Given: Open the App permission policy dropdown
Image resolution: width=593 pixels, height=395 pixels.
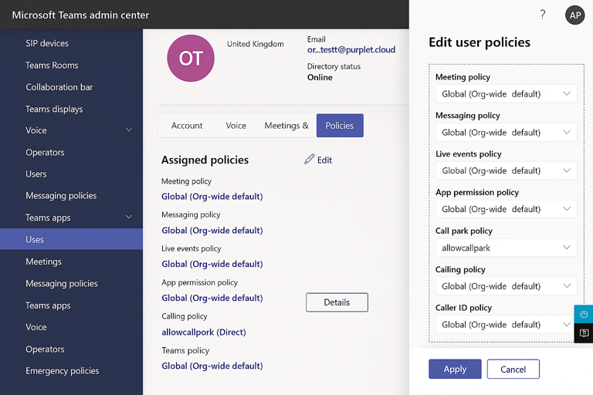Looking at the screenshot, I should coord(506,209).
